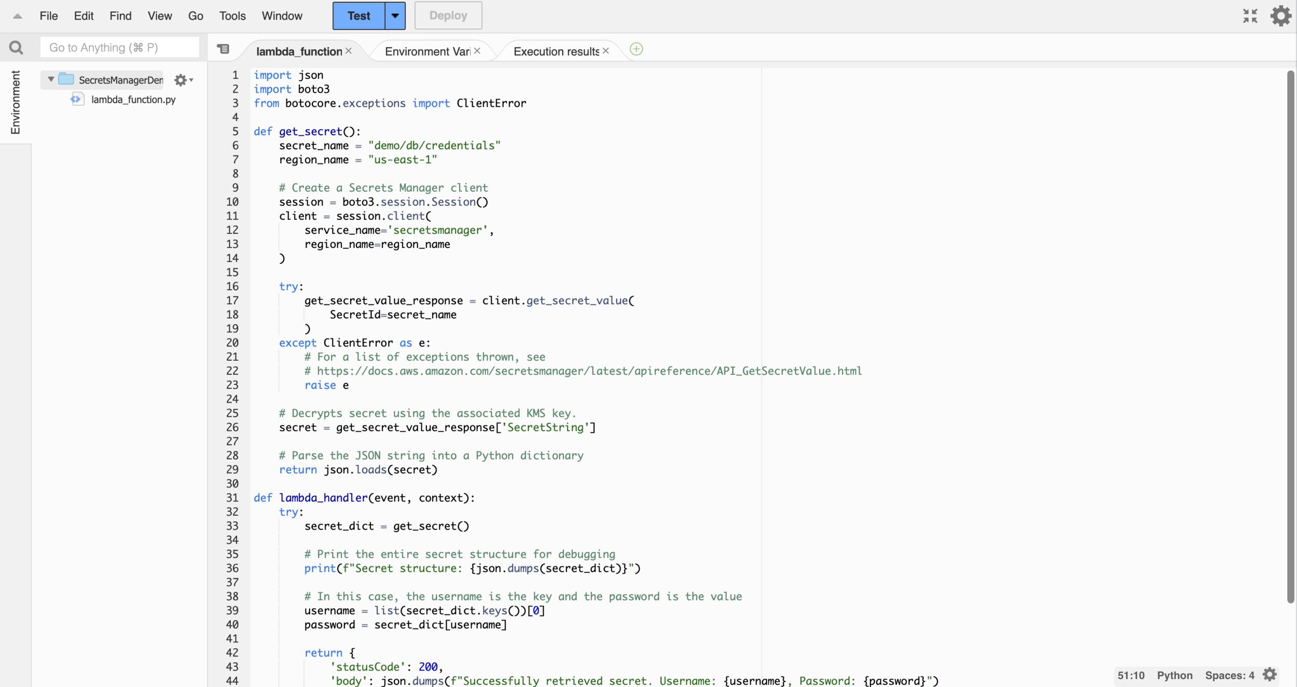1297x687 pixels.
Task: Click the editor vertical scrollbar
Action: [1290, 337]
